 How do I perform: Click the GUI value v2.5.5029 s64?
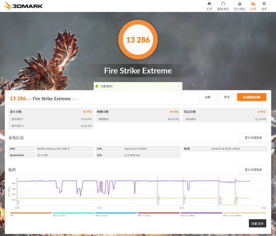click(x=132, y=155)
